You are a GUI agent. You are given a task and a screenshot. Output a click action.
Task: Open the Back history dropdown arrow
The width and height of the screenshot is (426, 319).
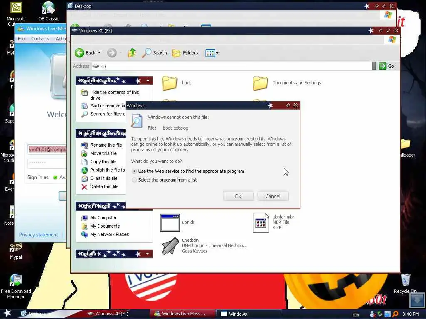[99, 53]
